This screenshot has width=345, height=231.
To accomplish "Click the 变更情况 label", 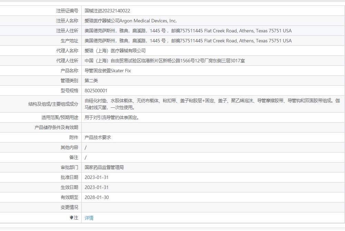I will coord(69,207).
